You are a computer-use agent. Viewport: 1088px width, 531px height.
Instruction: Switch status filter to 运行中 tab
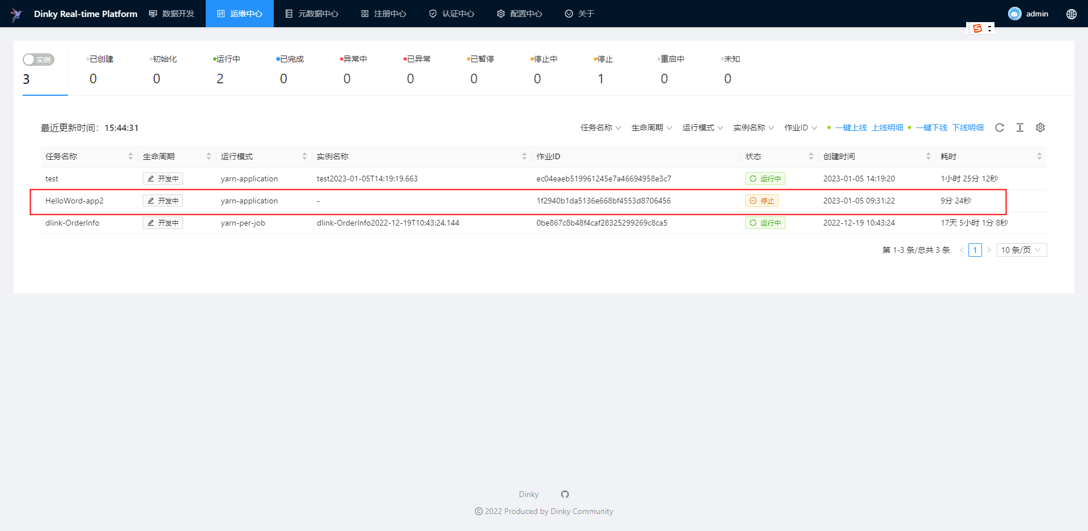(x=227, y=68)
